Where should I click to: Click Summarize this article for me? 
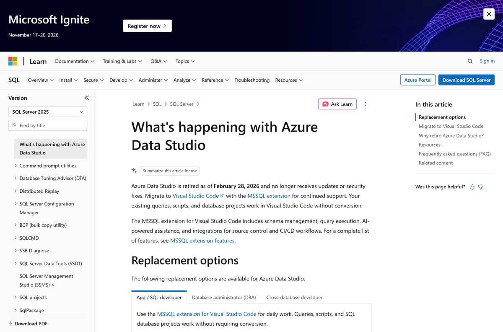(x=170, y=171)
